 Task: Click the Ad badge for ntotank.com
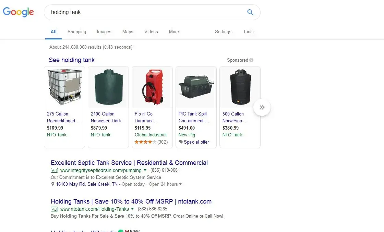[x=55, y=209]
